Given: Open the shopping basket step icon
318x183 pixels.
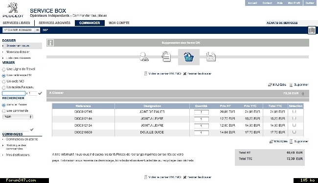Looking at the screenshot, I should (189, 57).
